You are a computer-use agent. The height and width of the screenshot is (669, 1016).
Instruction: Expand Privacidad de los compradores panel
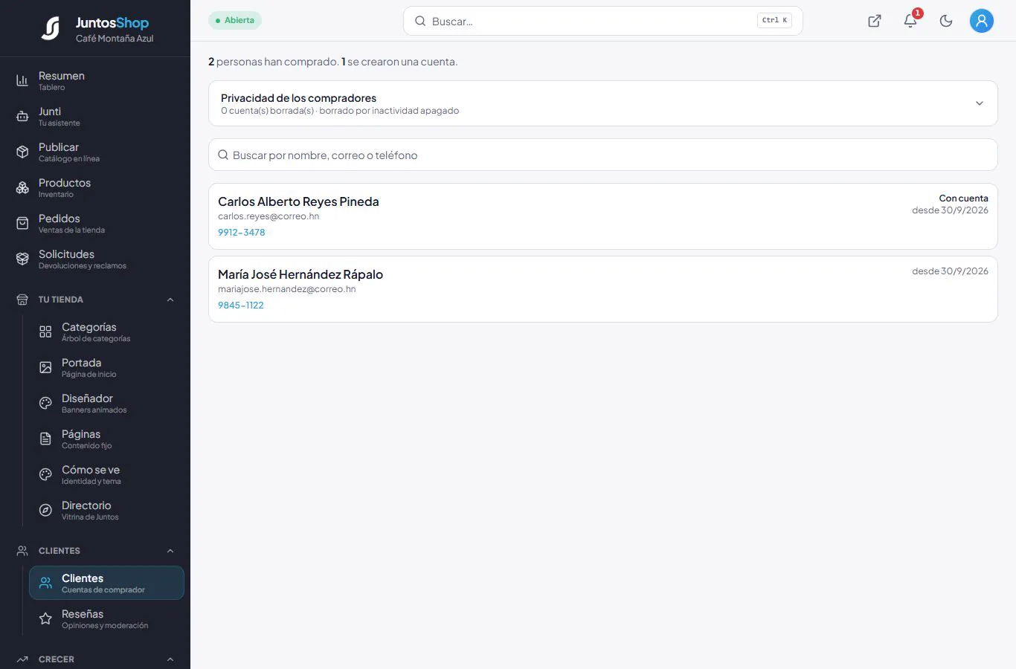pos(602,103)
